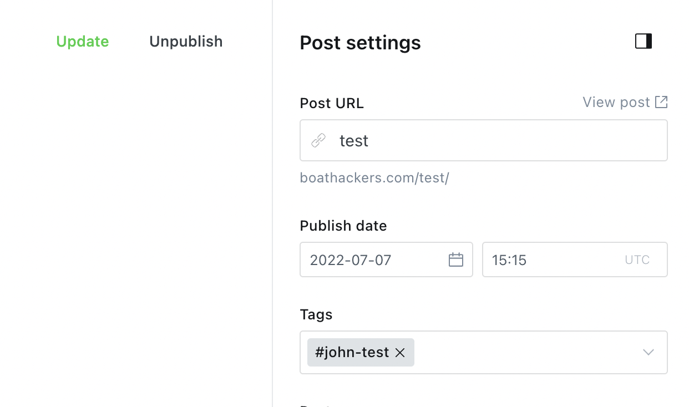Expand the Tags dropdown chevron
The width and height of the screenshot is (689, 407).
tap(647, 352)
